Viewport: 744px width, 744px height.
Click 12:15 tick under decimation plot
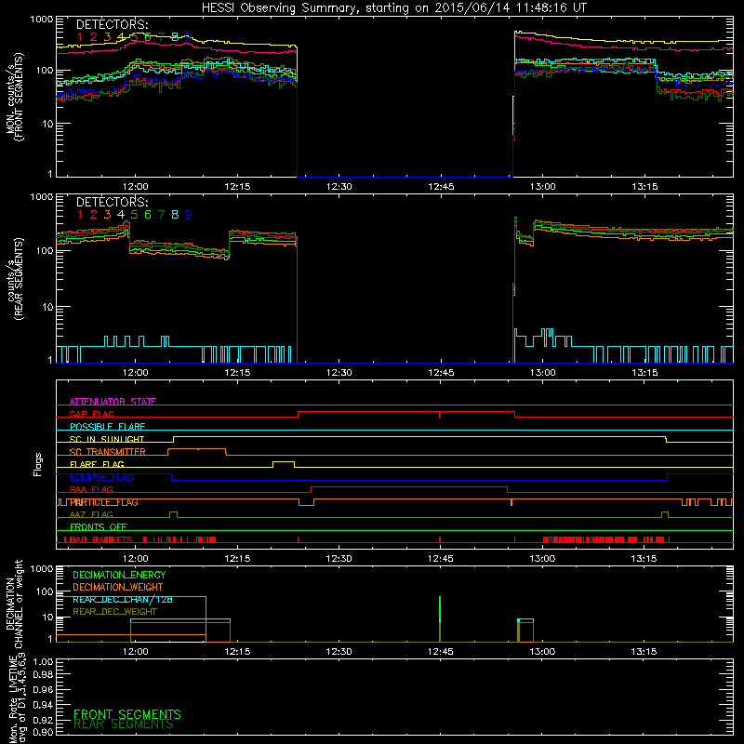click(237, 652)
